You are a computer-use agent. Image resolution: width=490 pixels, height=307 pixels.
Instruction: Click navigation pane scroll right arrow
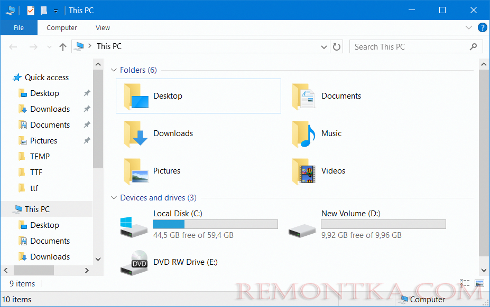point(87,270)
